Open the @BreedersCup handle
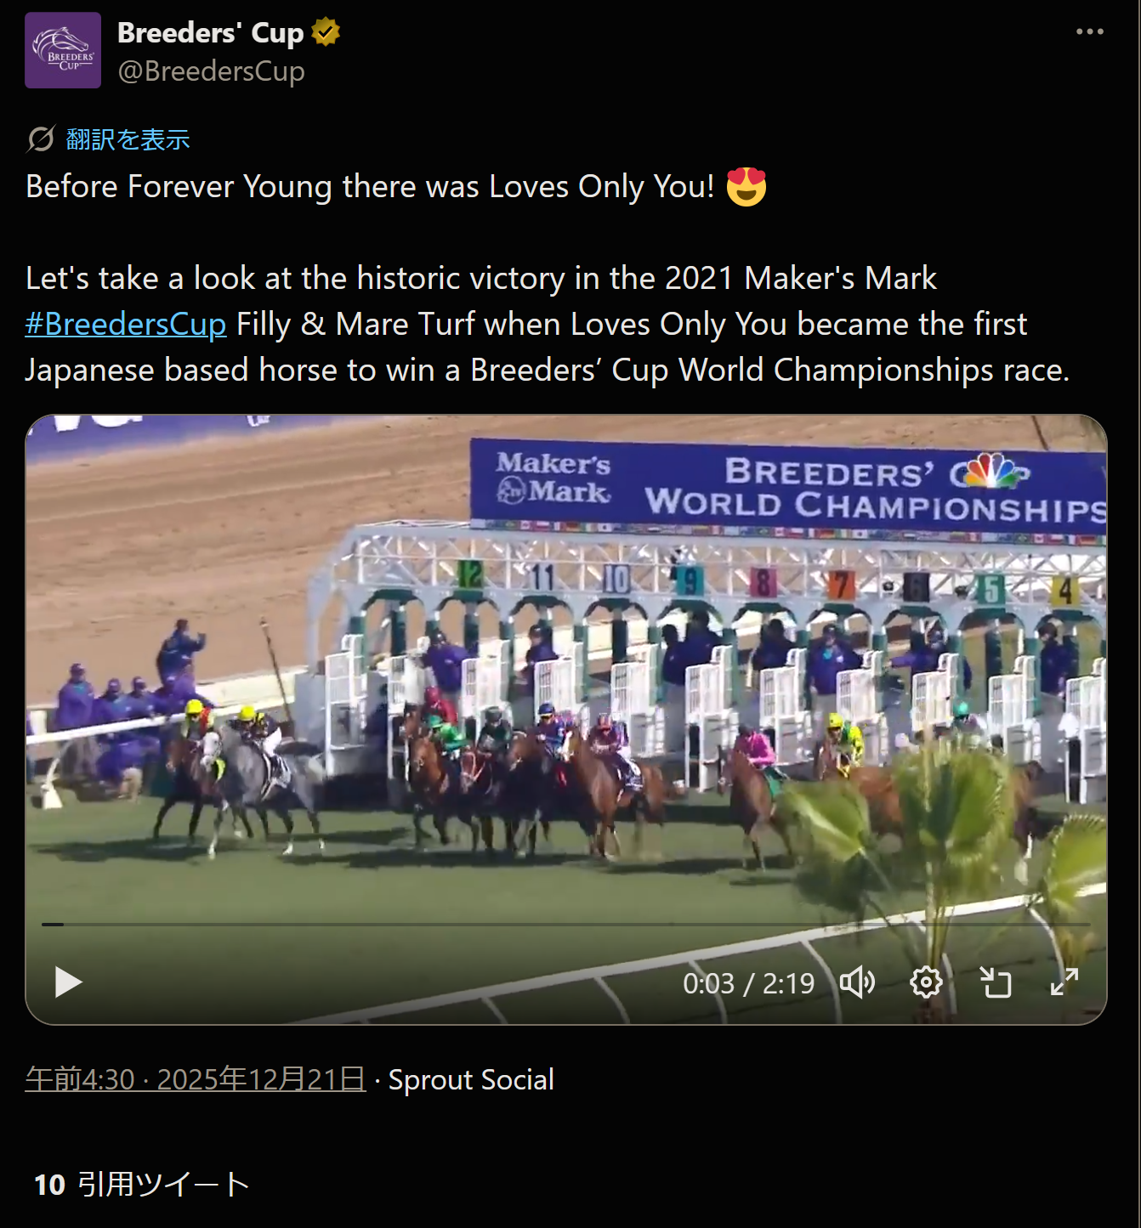The width and height of the screenshot is (1141, 1228). coord(211,71)
